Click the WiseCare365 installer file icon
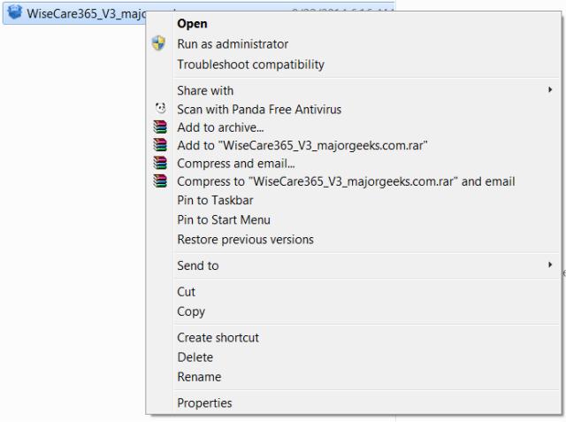 (15, 12)
